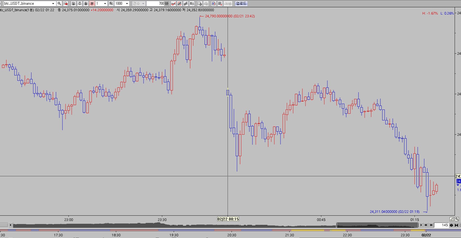Screen dimensions: 461x238
Task: Click the zoom magnifier icon below the chart
Action: (x=457, y=219)
